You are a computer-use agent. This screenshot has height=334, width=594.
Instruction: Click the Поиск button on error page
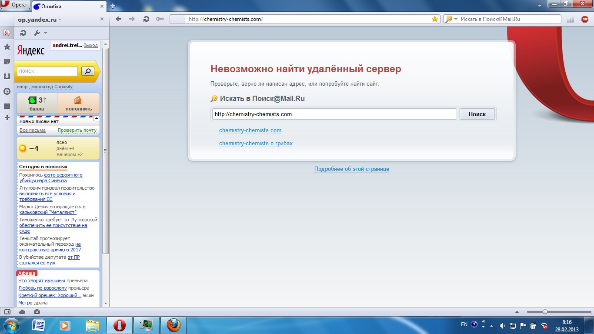(477, 114)
